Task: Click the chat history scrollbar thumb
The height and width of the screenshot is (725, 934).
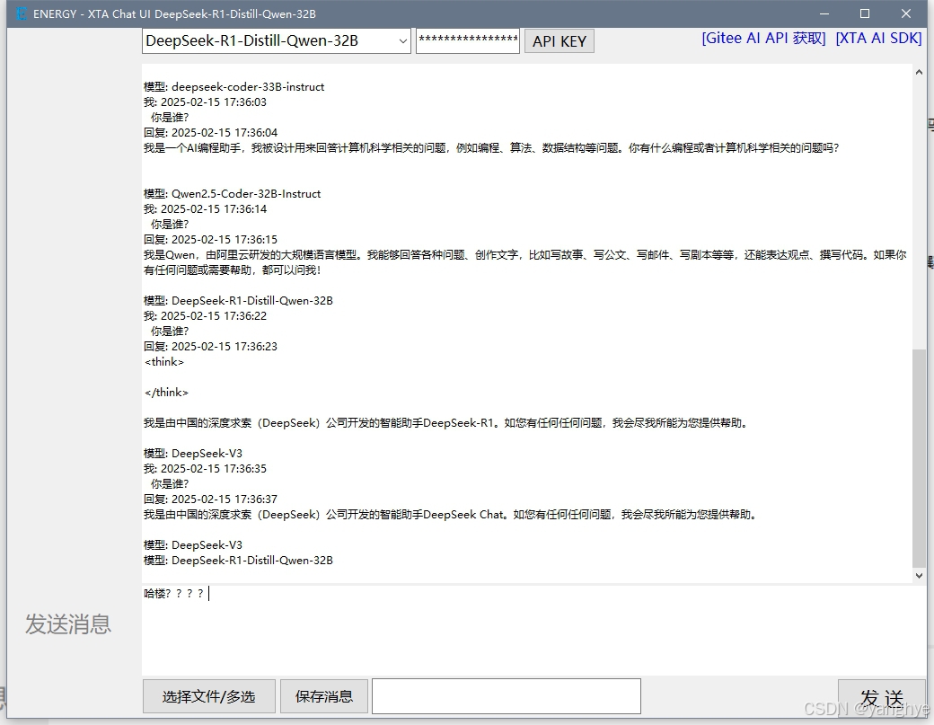Action: [x=919, y=459]
